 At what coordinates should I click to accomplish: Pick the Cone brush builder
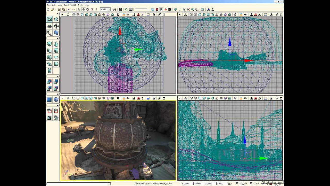(56, 44)
